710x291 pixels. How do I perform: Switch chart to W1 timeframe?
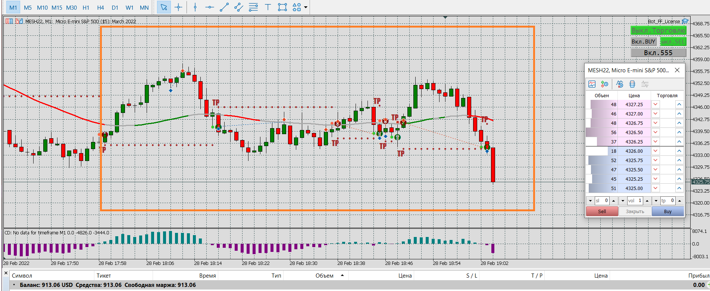click(x=129, y=7)
